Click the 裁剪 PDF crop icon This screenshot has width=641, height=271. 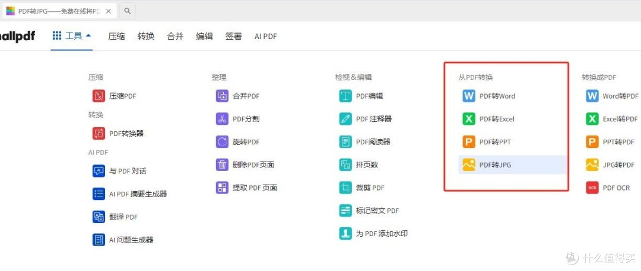click(x=345, y=188)
